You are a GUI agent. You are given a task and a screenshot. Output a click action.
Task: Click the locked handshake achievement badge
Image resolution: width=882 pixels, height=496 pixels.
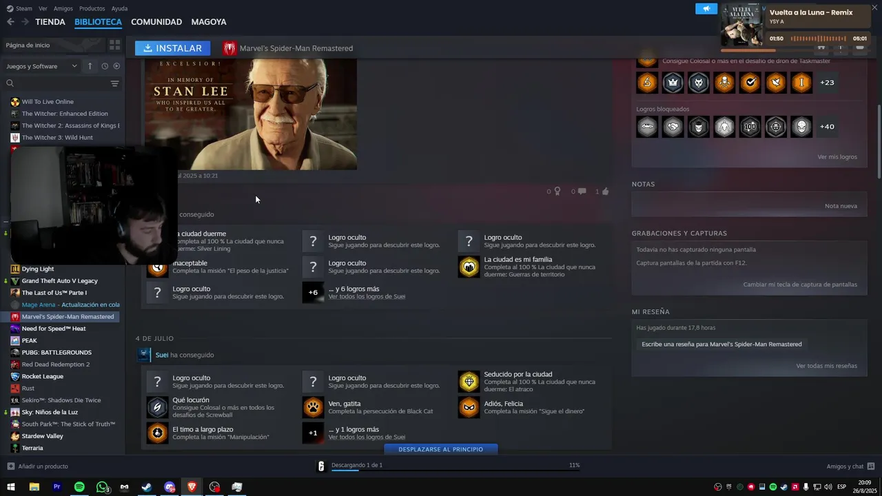tap(673, 127)
